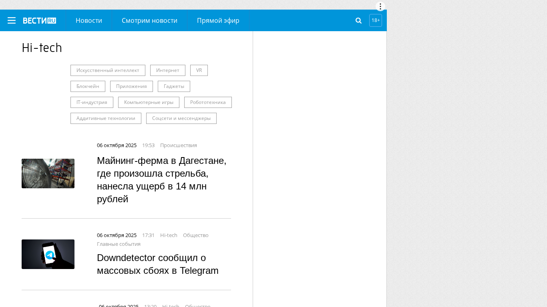547x307 pixels.
Task: Select the Приложения tag
Action: tap(131, 86)
